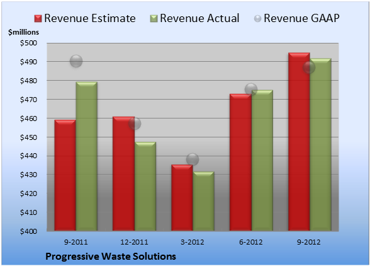
Task: Select the 'Revenue GAAP' legend label
Action: [x=302, y=18]
